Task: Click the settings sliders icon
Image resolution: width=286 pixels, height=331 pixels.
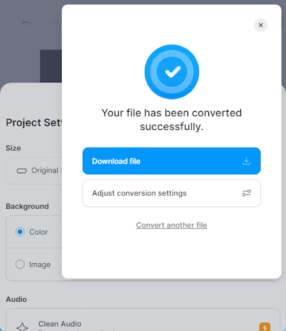Action: 247,193
